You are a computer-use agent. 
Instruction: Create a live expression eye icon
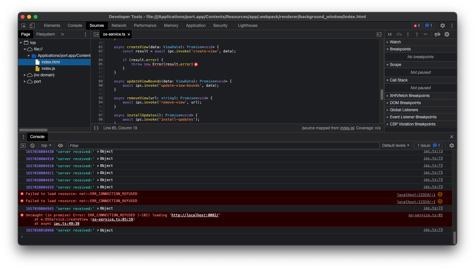[x=60, y=145]
